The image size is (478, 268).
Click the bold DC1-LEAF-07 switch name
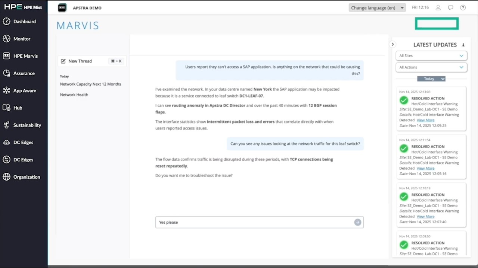(x=251, y=96)
